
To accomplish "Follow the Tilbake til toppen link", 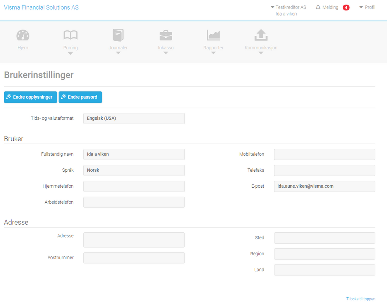I will (361, 299).
